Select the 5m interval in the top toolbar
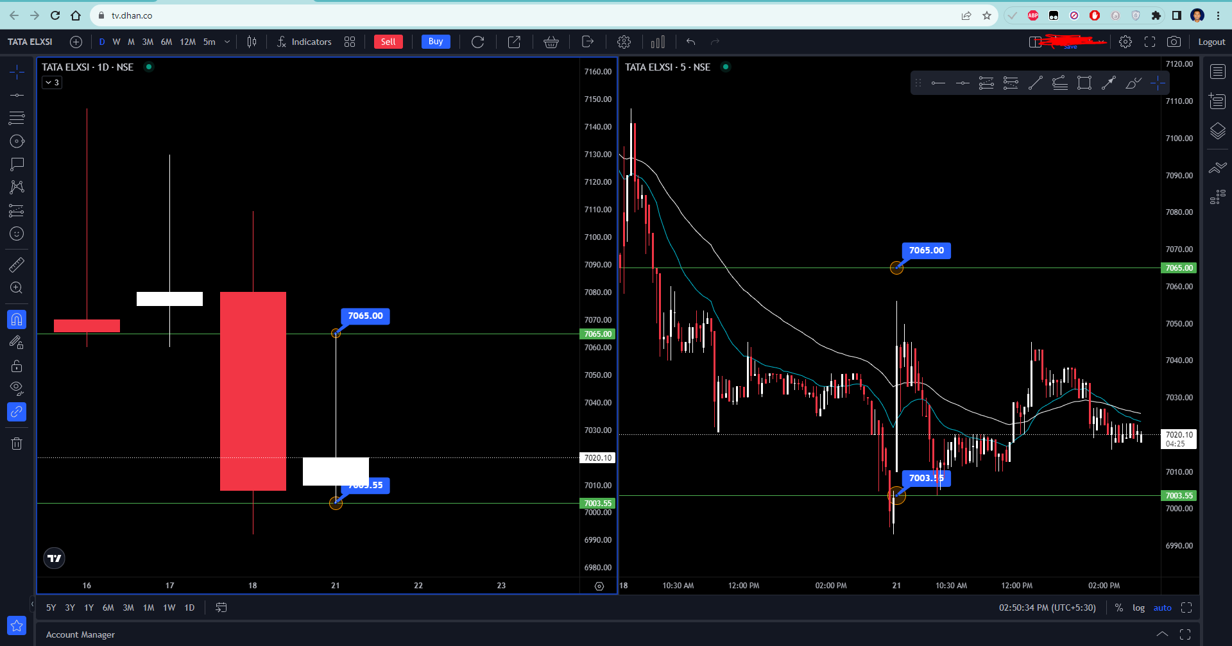 [209, 42]
